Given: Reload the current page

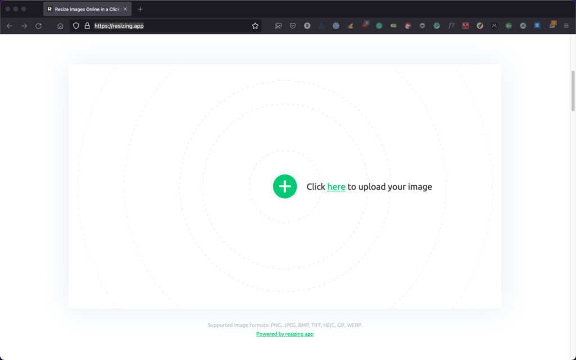Looking at the screenshot, I should 39,26.
